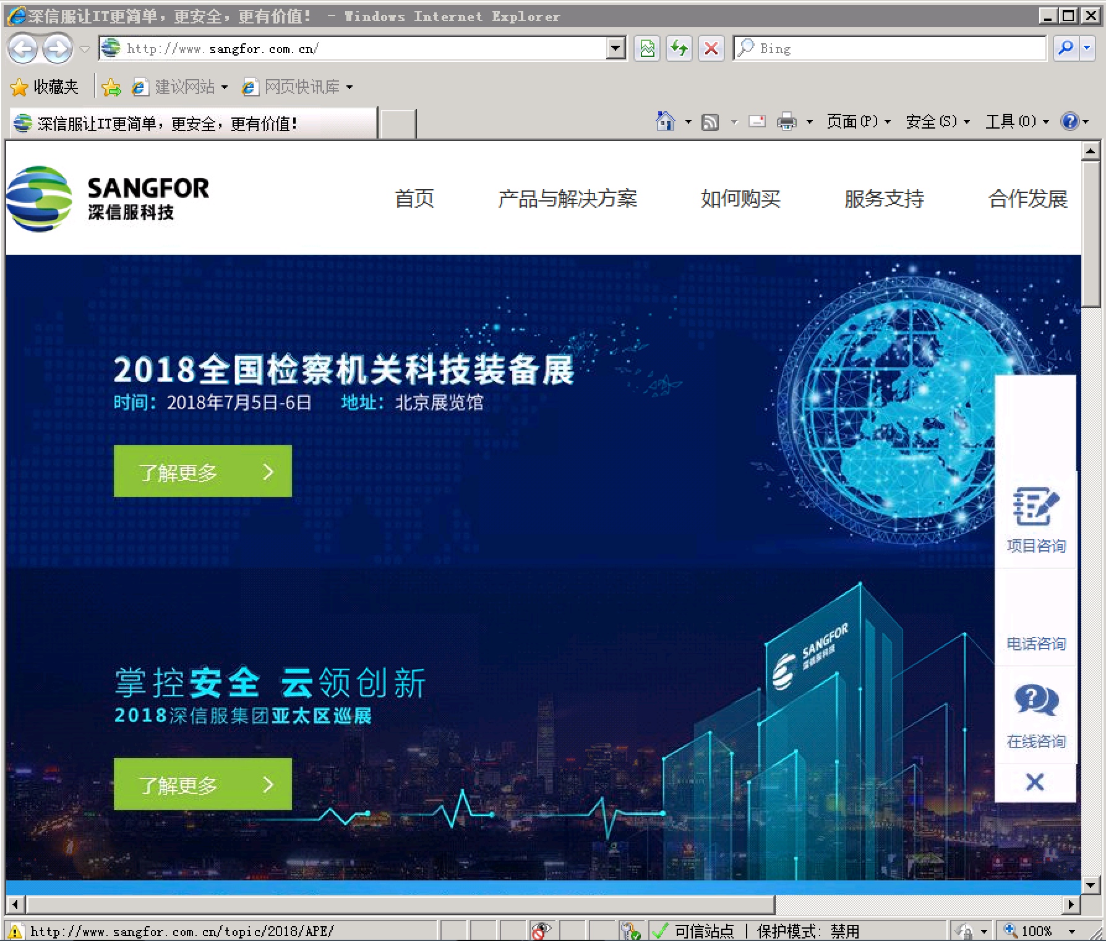Open the 安全(S) safety menu
The image size is (1106, 941).
pos(938,122)
